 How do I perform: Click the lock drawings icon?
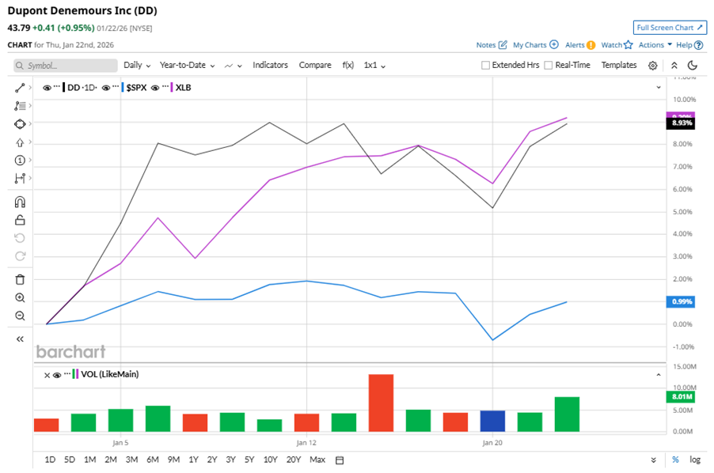(20, 220)
